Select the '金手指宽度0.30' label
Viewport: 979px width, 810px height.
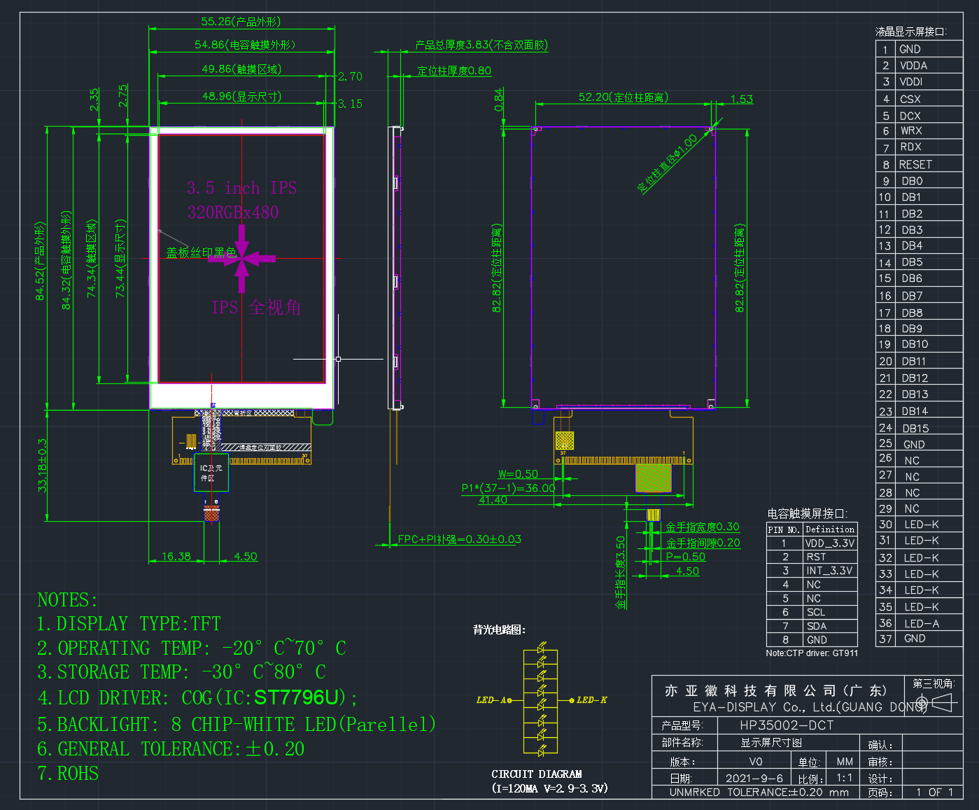703,527
